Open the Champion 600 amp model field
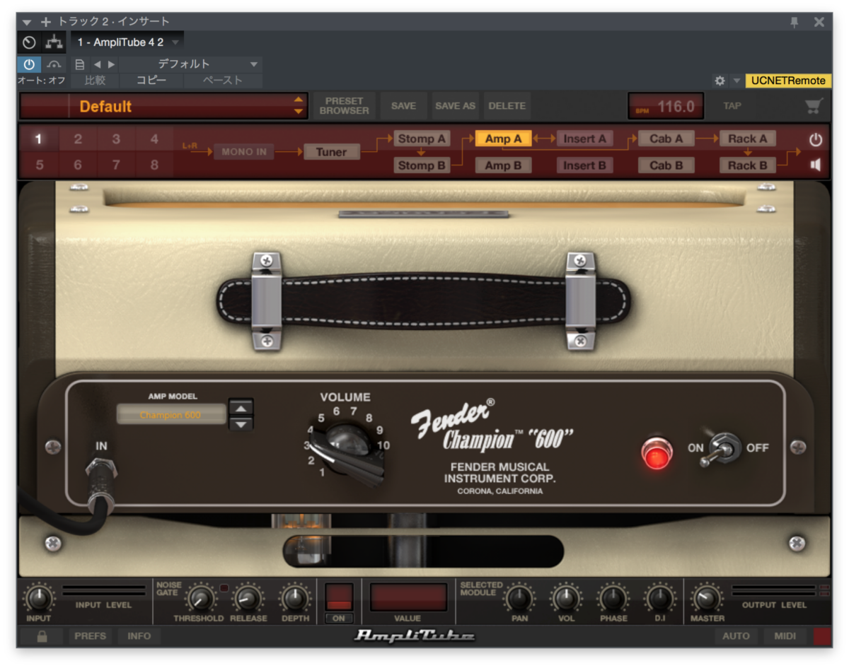This screenshot has height=668, width=849. 171,415
